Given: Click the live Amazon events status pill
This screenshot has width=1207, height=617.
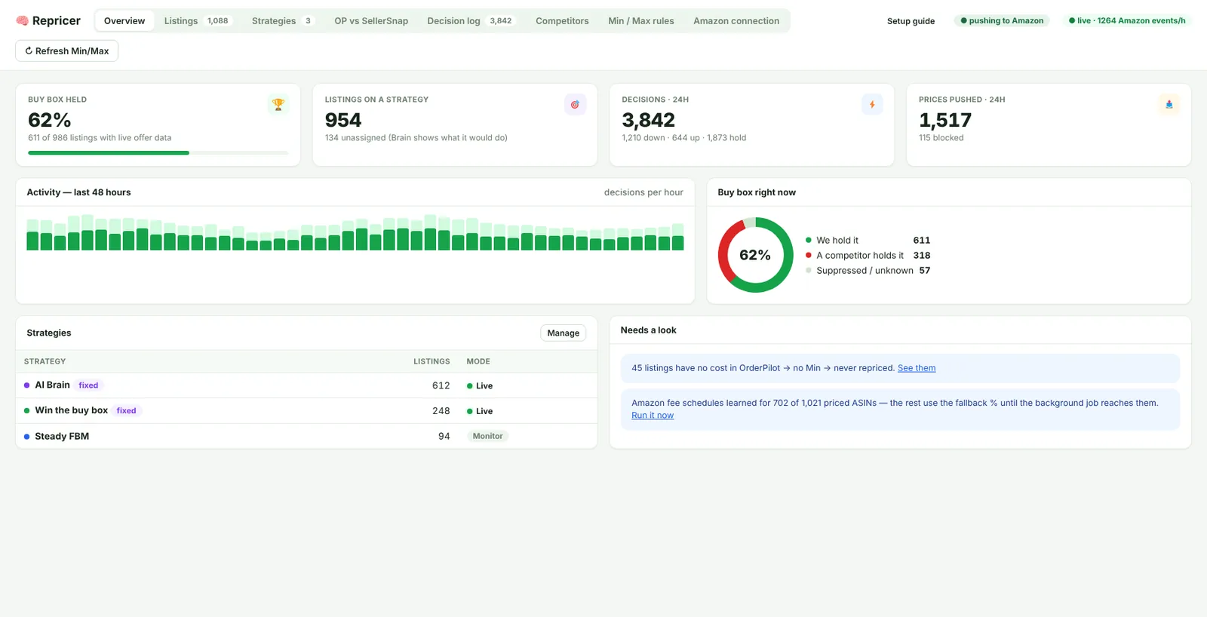Looking at the screenshot, I should [1127, 21].
